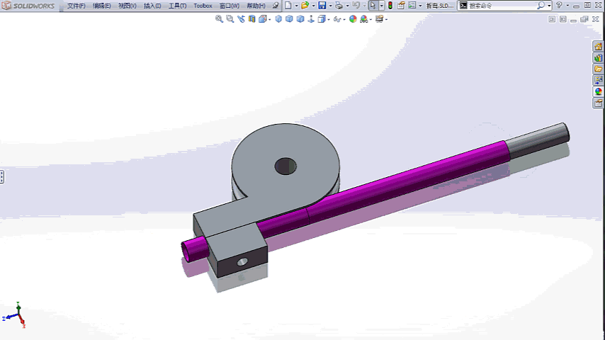This screenshot has height=340, width=605.
Task: Create a new document
Action: pyautogui.click(x=288, y=6)
